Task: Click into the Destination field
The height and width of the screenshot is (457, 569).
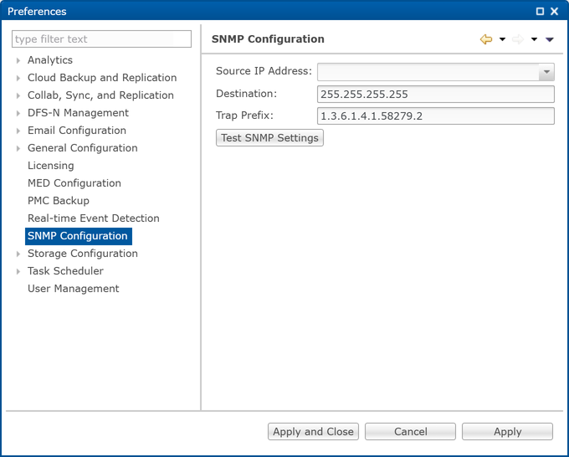Action: click(435, 95)
